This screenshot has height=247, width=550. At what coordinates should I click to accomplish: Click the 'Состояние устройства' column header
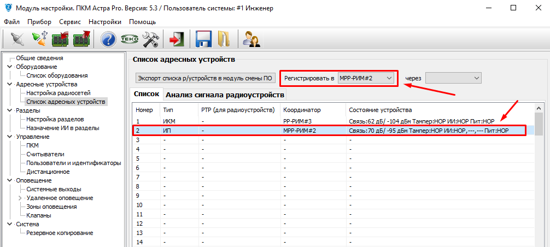(381, 110)
